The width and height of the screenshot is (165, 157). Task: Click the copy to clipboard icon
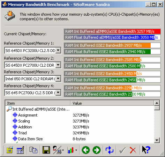[33, 150]
